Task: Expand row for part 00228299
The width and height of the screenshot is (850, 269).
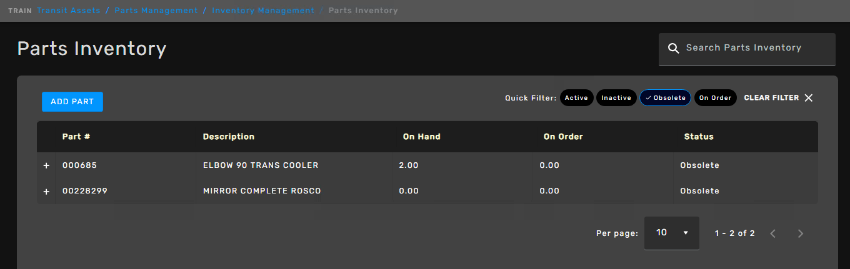Action: 46,192
